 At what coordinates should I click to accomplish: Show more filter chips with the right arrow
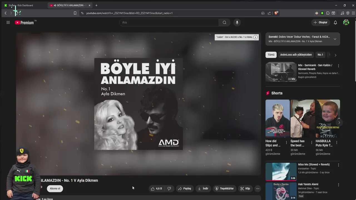[335, 55]
